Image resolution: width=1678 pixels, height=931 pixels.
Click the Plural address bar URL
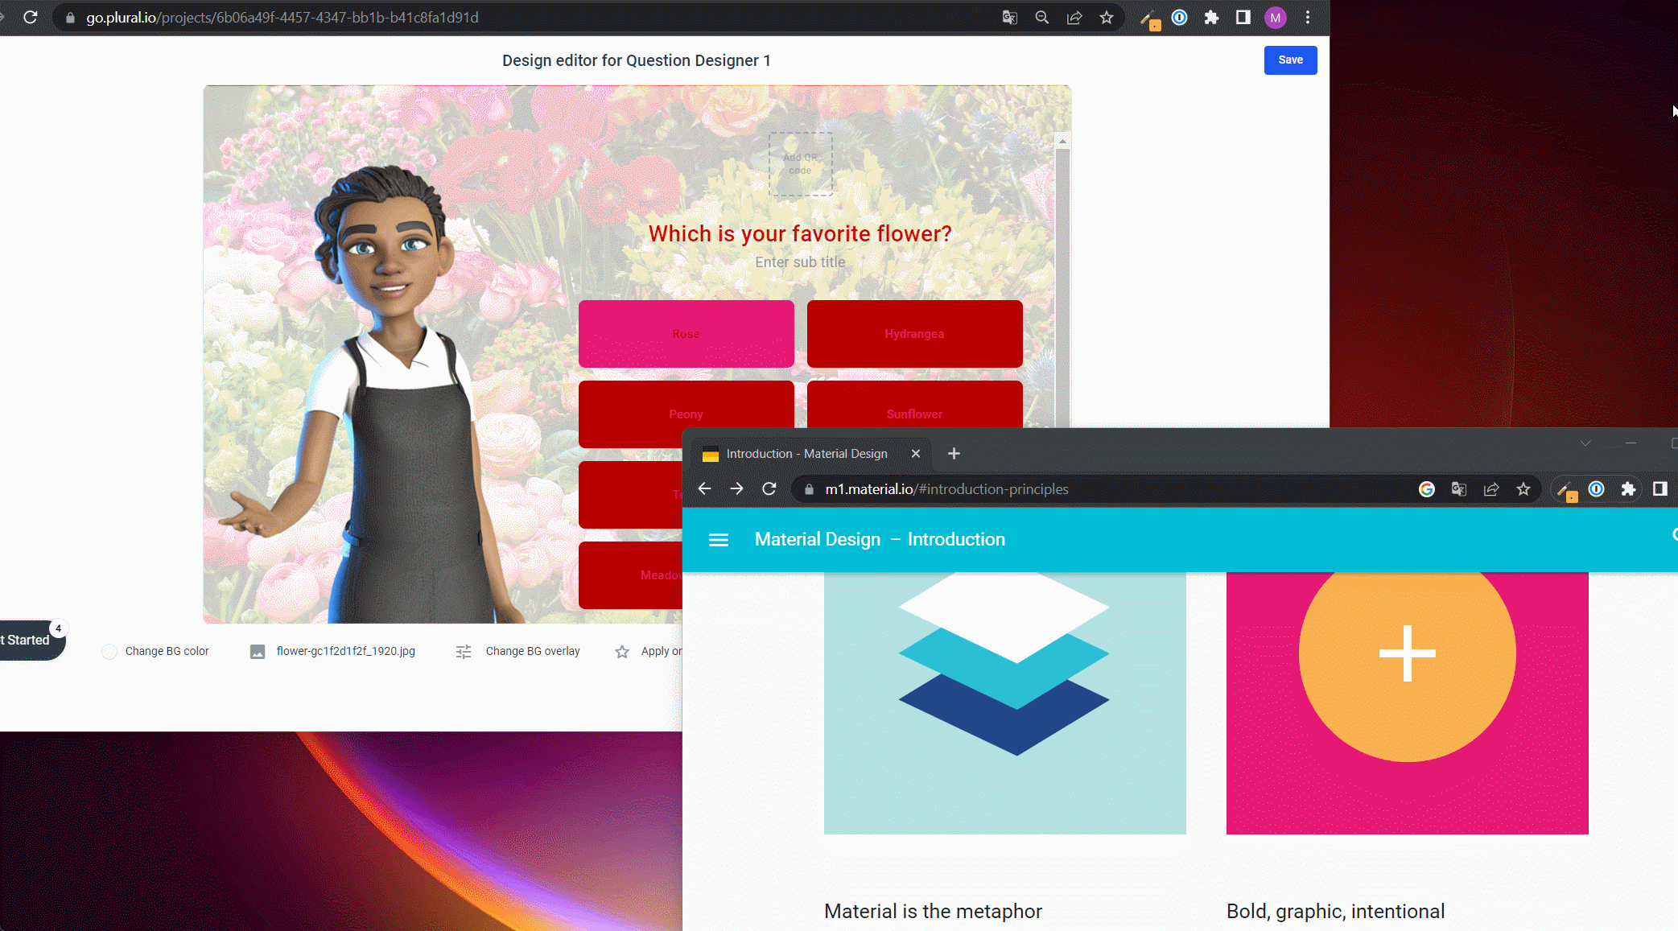click(x=282, y=17)
